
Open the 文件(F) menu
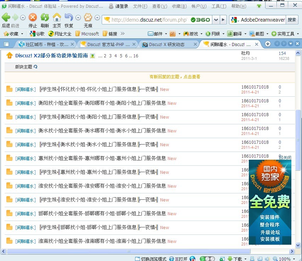pos(140,6)
